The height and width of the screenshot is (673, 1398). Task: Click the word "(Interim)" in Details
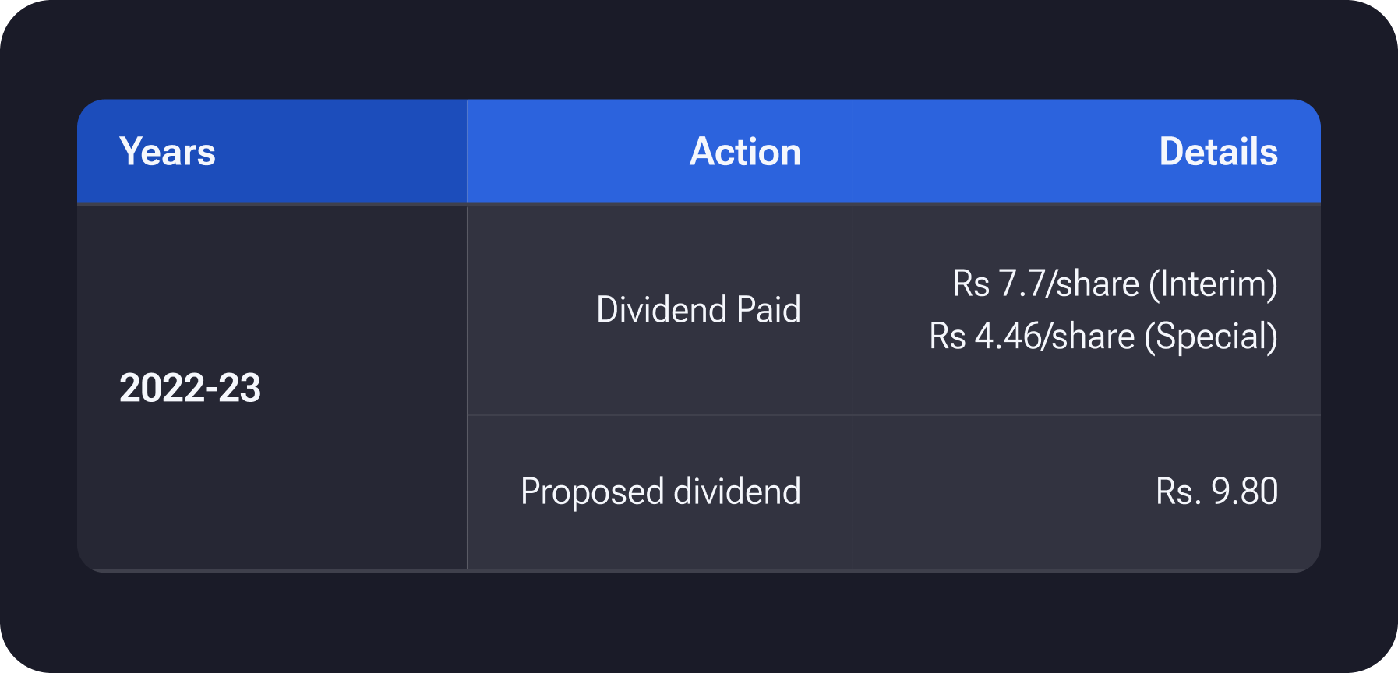1213,284
